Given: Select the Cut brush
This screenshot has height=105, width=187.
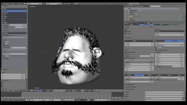Looking at the screenshot, I should click(x=15, y=21).
